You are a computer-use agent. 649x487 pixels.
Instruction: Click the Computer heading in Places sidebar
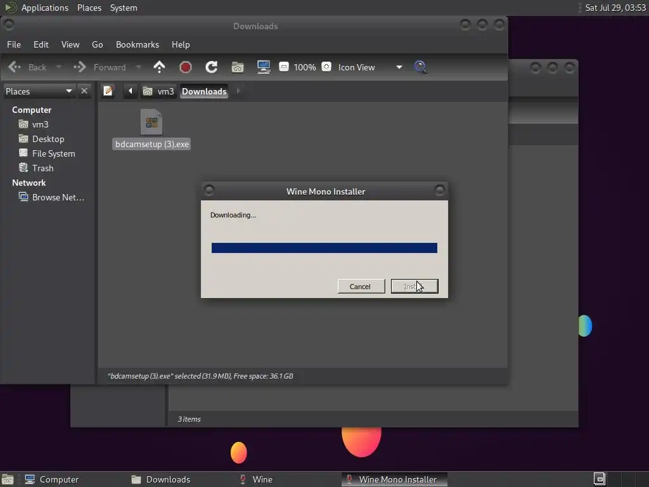(32, 110)
